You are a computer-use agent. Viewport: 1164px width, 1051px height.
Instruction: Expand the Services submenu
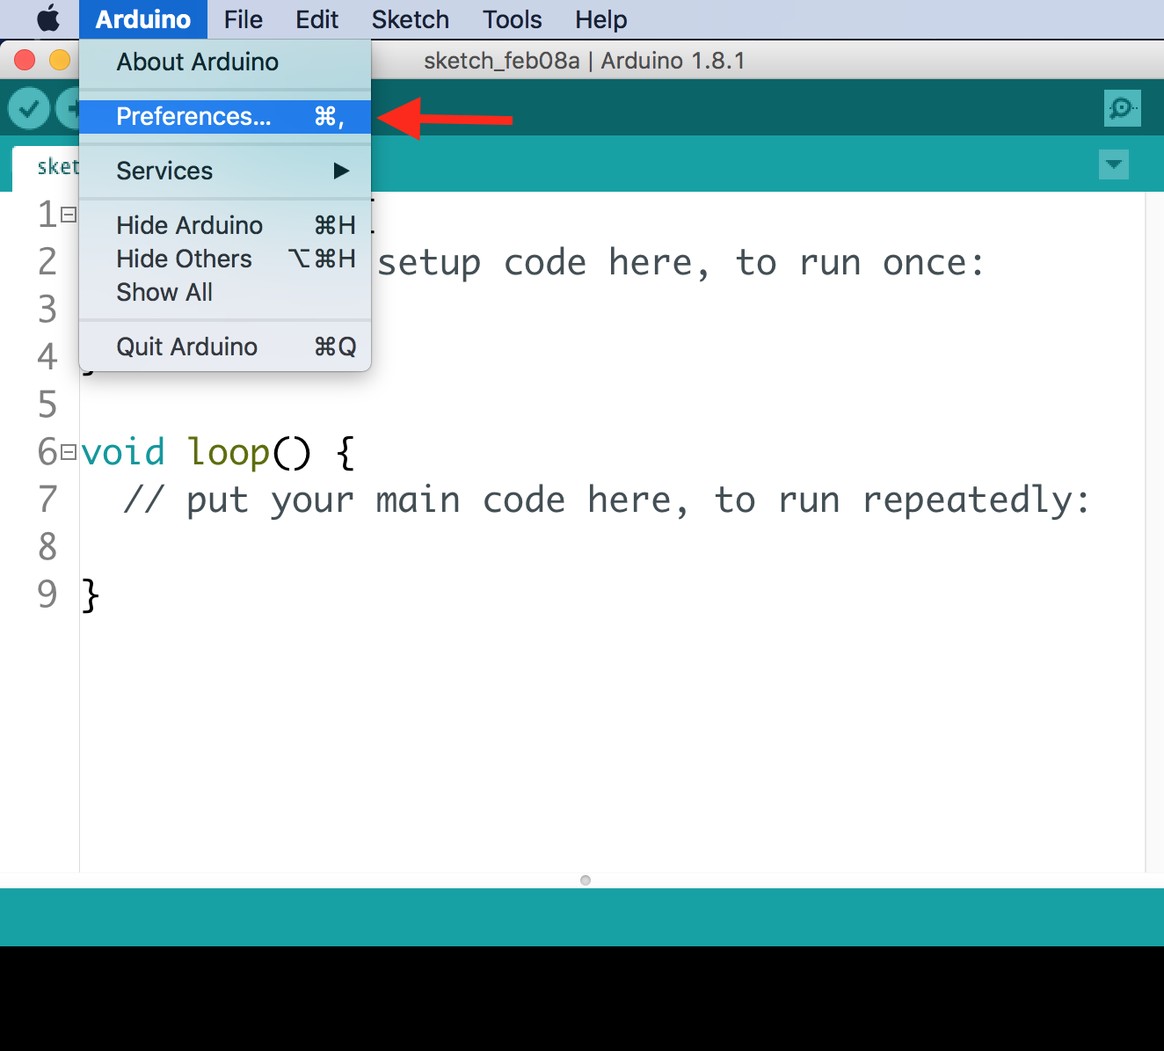click(225, 171)
